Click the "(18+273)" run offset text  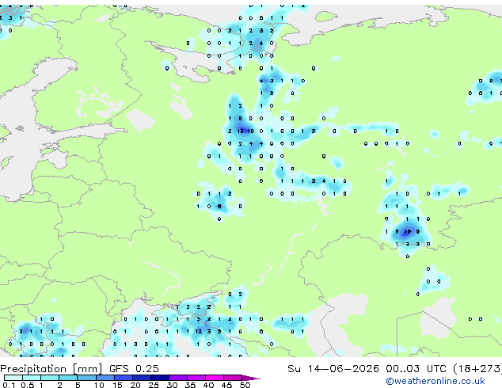click(477, 369)
